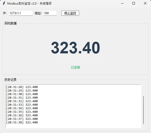Click the 实时数据 frame label

[x=11, y=23]
